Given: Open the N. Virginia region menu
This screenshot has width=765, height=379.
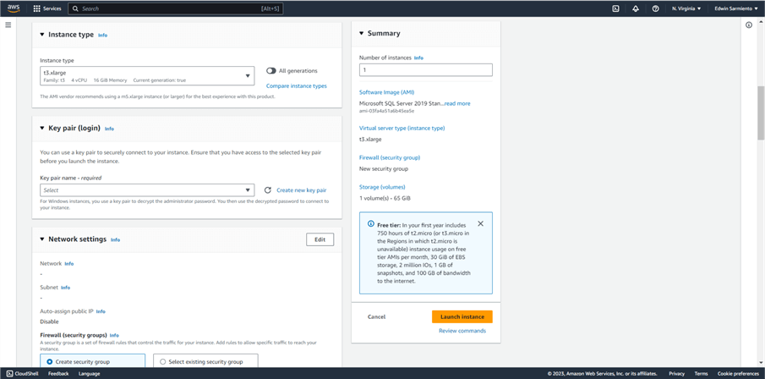Looking at the screenshot, I should (x=686, y=8).
